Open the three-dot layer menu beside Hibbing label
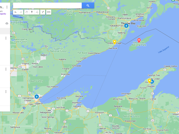Image resolution: width=179 pixels, height=134 pixels. coord(6,69)
